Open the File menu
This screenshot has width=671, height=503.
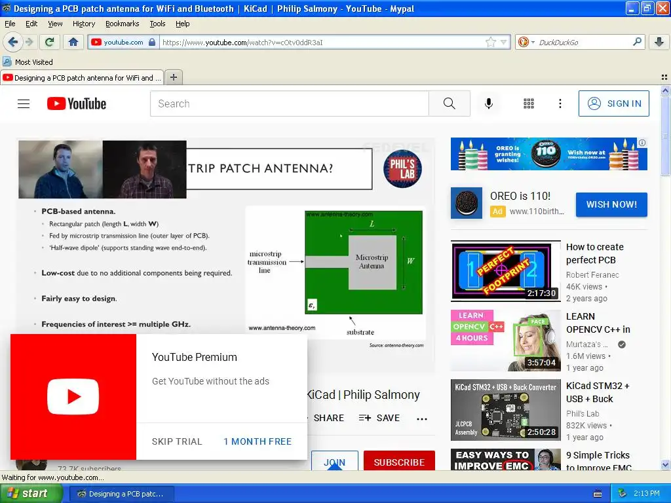(x=10, y=24)
